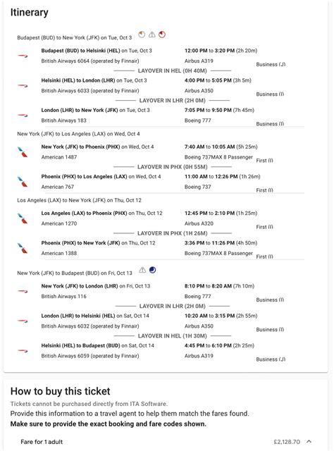Click American Airlines logo for American 1388

(x=23, y=248)
